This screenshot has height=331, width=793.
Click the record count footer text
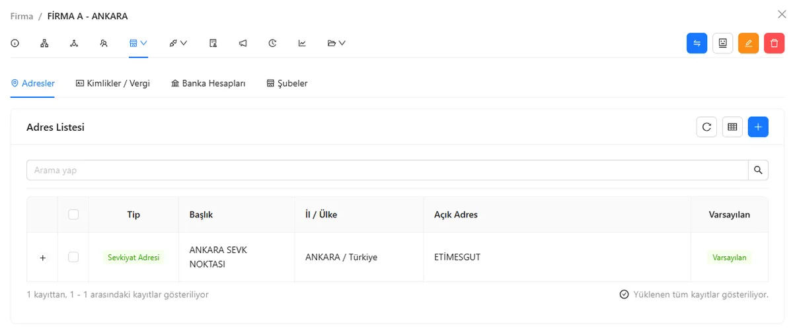click(118, 294)
